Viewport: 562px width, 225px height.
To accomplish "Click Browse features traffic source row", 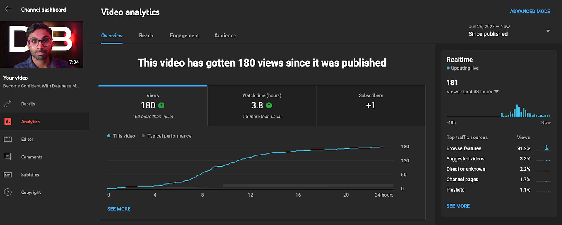I will pos(499,148).
